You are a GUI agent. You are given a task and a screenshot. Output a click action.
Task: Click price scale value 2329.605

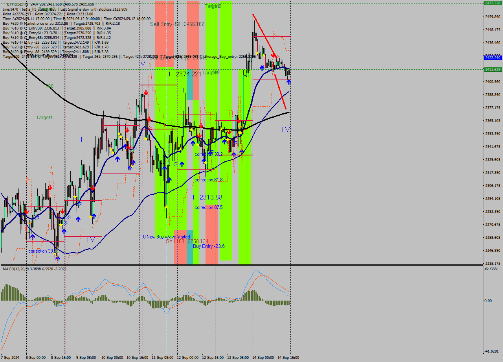(x=492, y=160)
